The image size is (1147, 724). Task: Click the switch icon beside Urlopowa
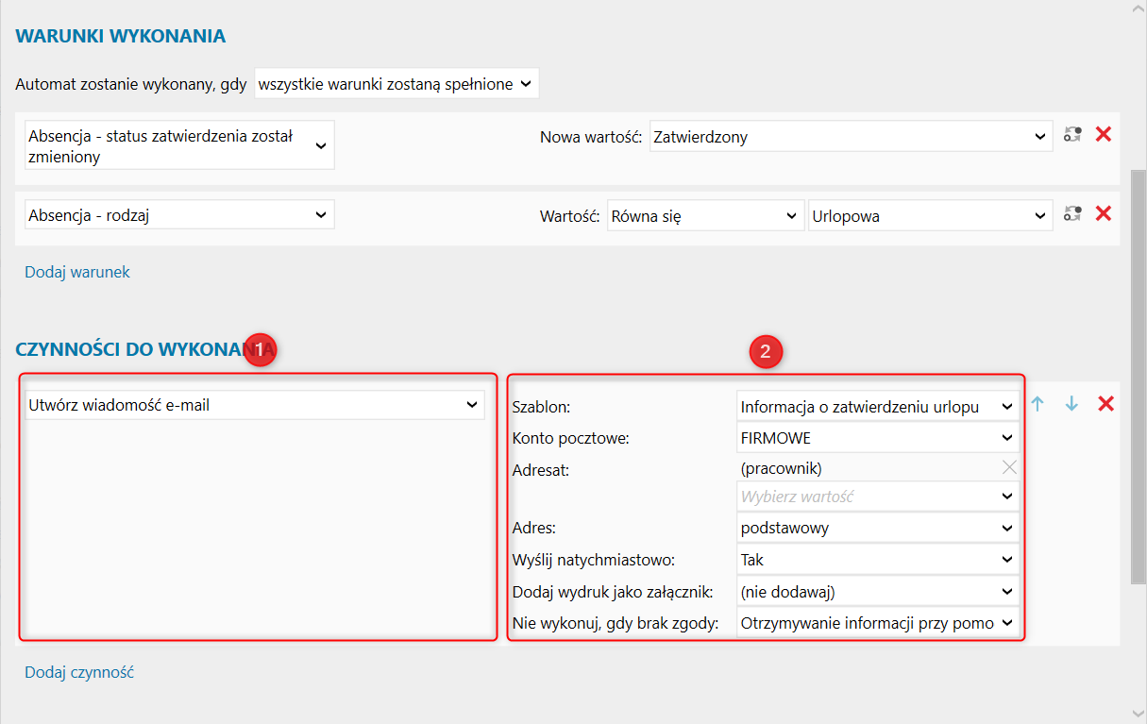(x=1071, y=214)
